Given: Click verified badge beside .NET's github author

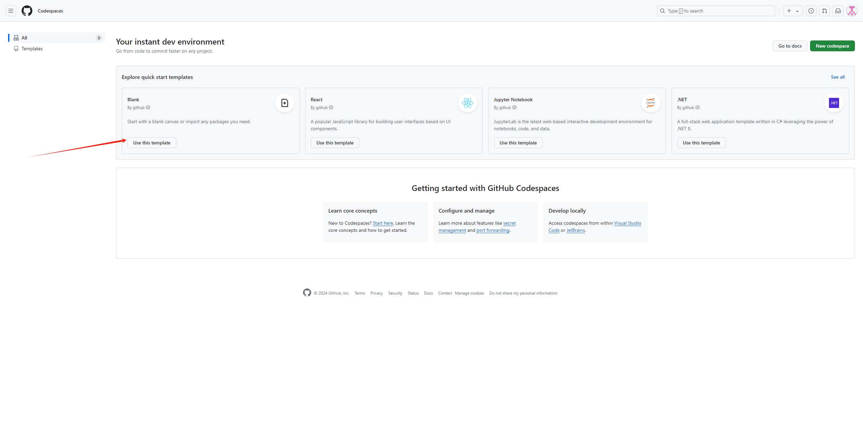Looking at the screenshot, I should point(697,108).
